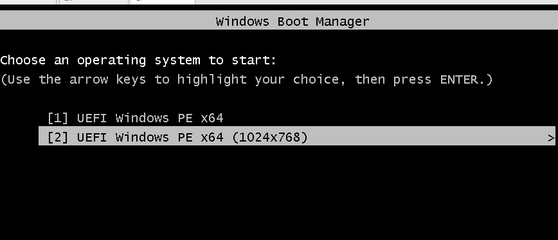Screen dimensions: 558x240
Task: Click the Windows Boot Manager title bar
Action: (x=279, y=20)
